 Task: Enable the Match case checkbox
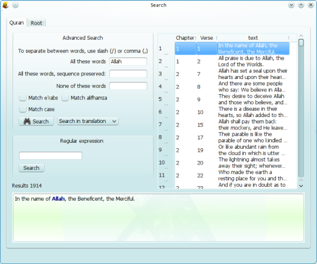23,109
